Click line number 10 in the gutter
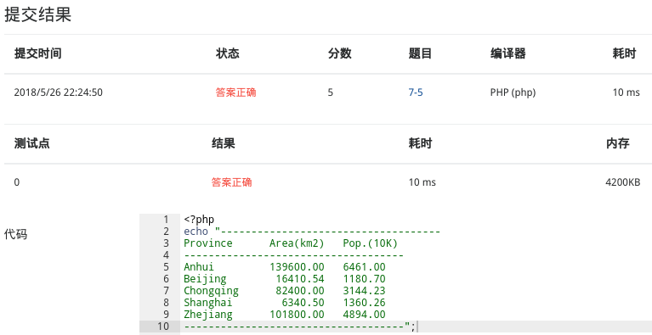 (163, 327)
